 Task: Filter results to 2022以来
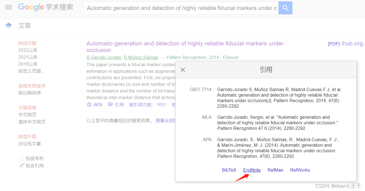point(28,50)
